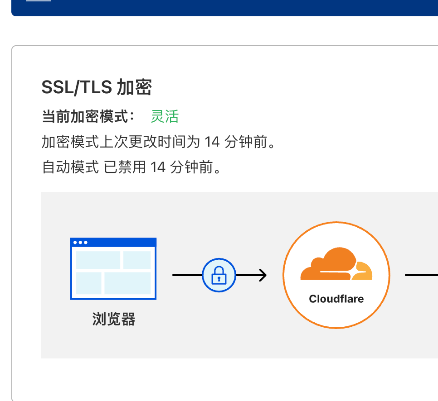Click the line left of the padlock
438x401 pixels.
click(187, 275)
